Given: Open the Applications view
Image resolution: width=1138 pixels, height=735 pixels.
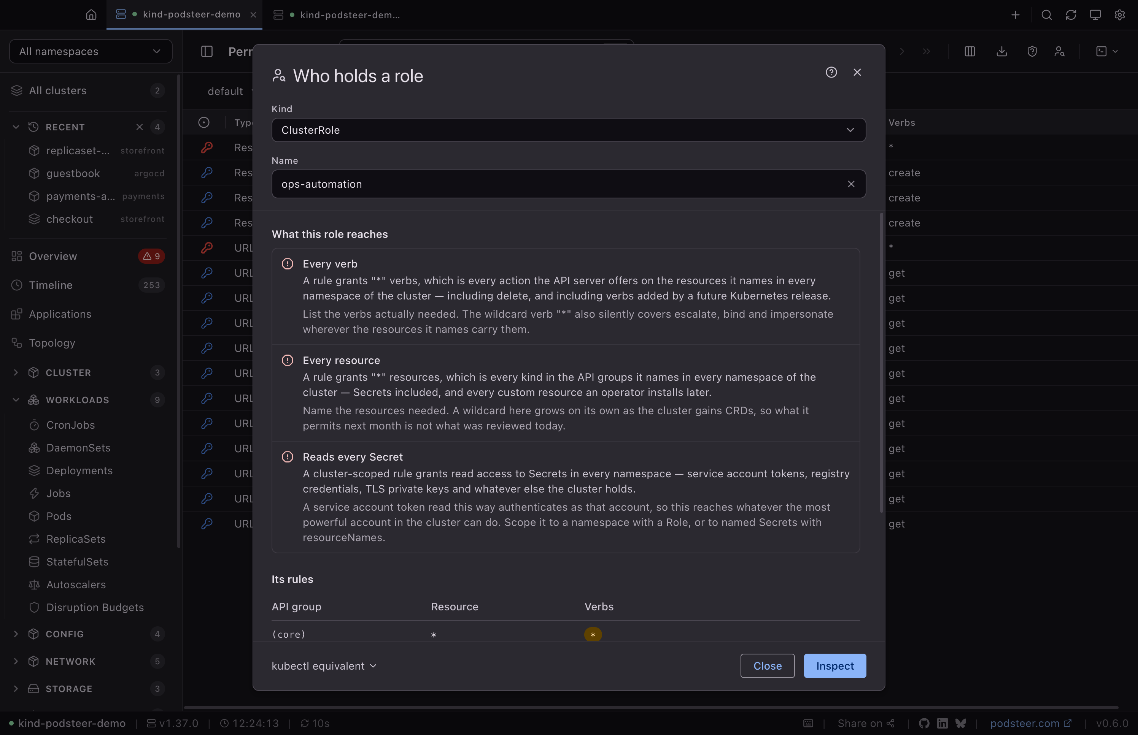Looking at the screenshot, I should coord(87,314).
